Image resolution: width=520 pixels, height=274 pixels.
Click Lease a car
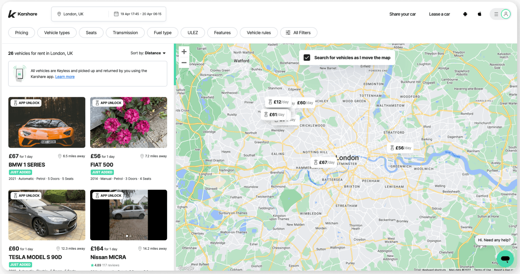click(x=439, y=14)
